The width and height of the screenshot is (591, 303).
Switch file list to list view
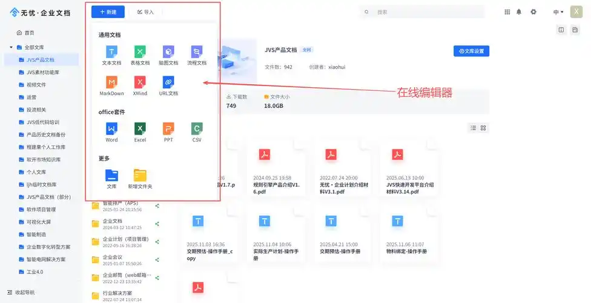pos(474,128)
